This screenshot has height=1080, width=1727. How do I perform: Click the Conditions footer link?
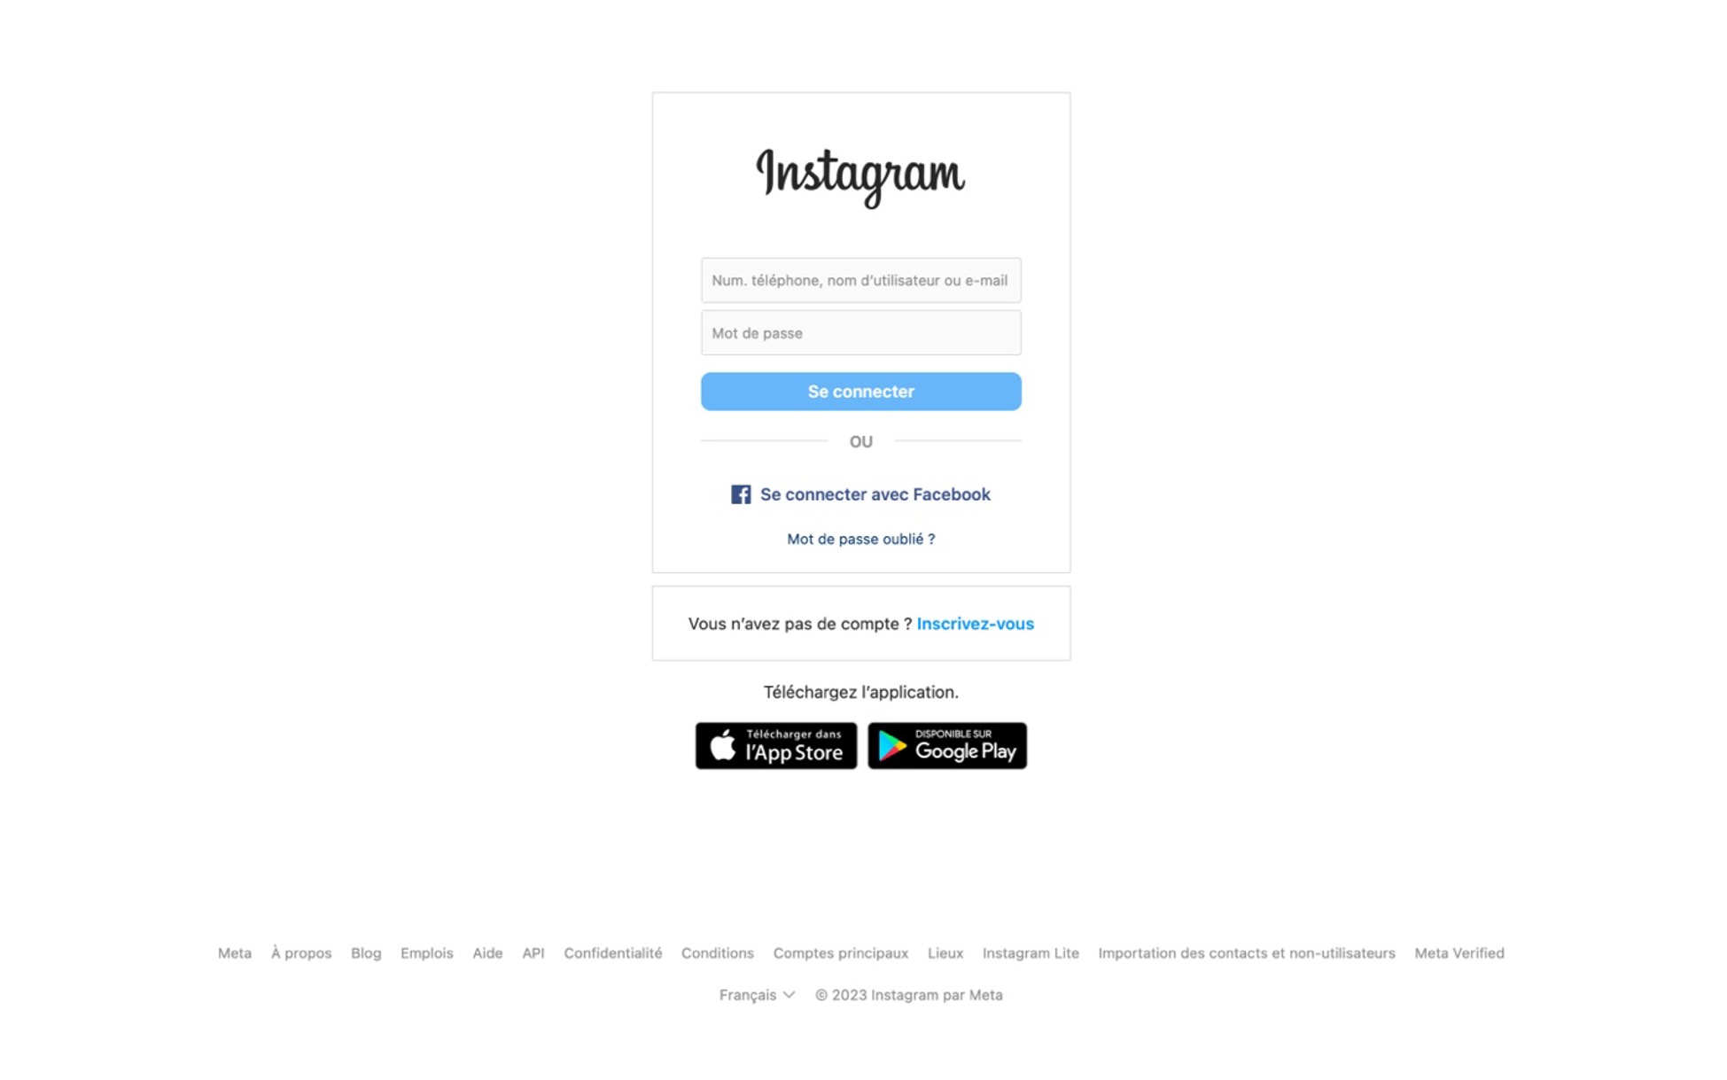[718, 953]
